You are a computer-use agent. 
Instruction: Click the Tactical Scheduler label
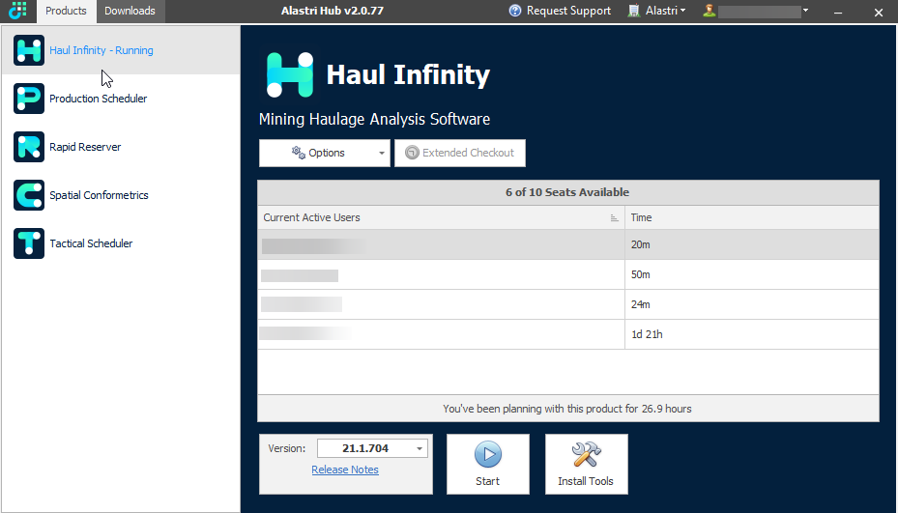(91, 243)
